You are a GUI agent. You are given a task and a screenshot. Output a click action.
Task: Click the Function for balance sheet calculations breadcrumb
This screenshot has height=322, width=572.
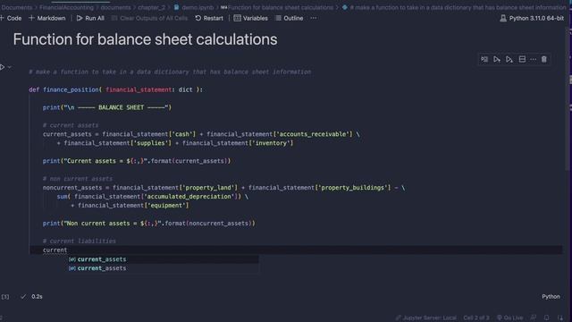click(x=277, y=7)
